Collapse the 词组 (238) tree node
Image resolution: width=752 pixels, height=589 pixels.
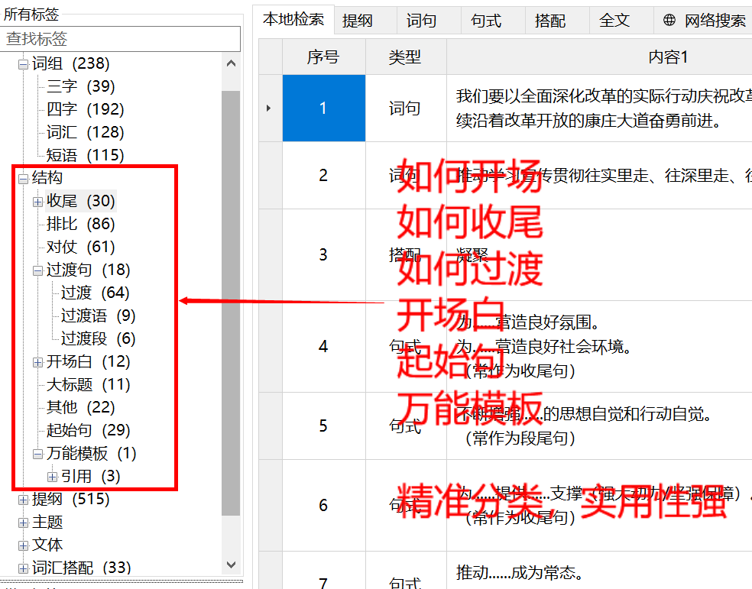[x=23, y=64]
